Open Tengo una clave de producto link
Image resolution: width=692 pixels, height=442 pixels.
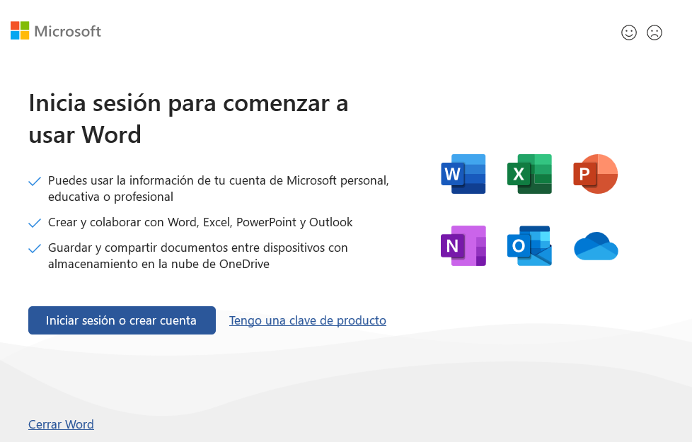pyautogui.click(x=307, y=320)
